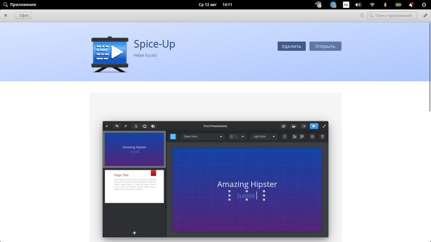Viewport: 431px width, 242px height.
Task: Click the undo arrow in Spice-Up preview
Action: (117, 126)
